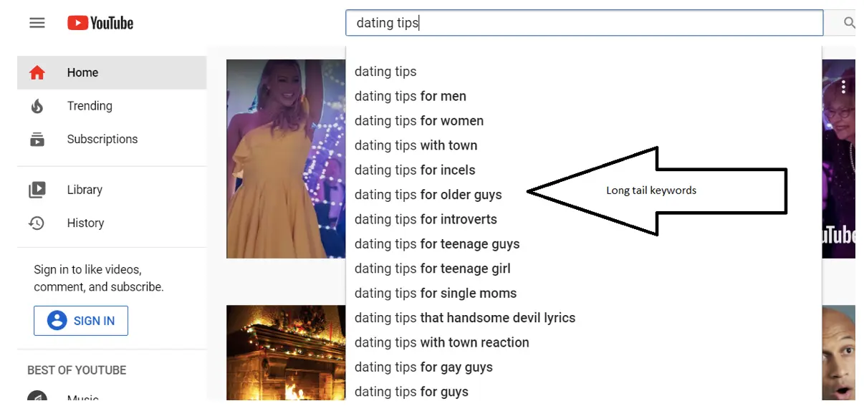
Task: Click the History clock icon
Action: 37,223
